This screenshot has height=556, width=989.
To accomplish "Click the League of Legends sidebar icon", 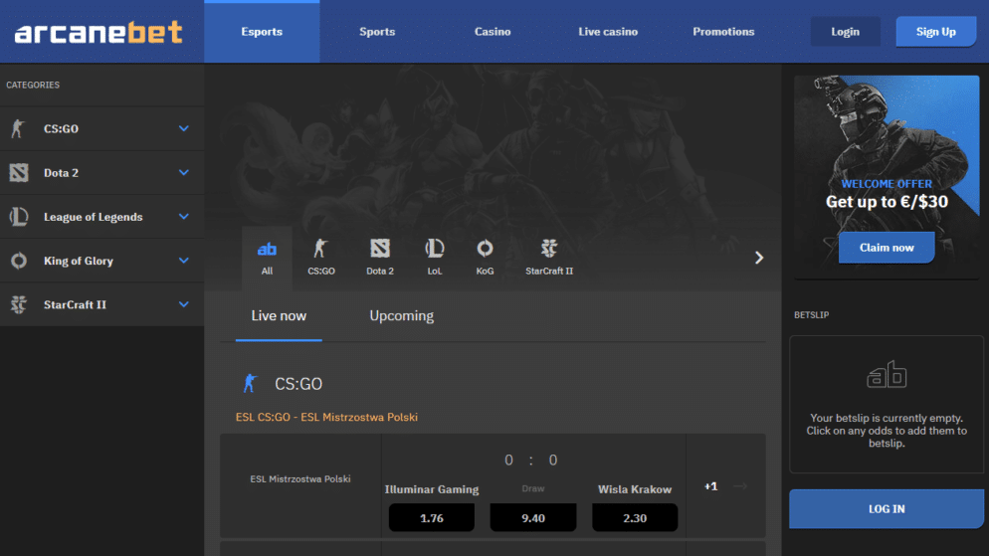I will pos(19,217).
